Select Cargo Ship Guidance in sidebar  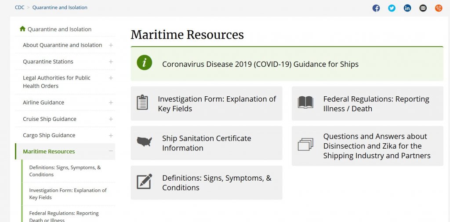coord(49,135)
